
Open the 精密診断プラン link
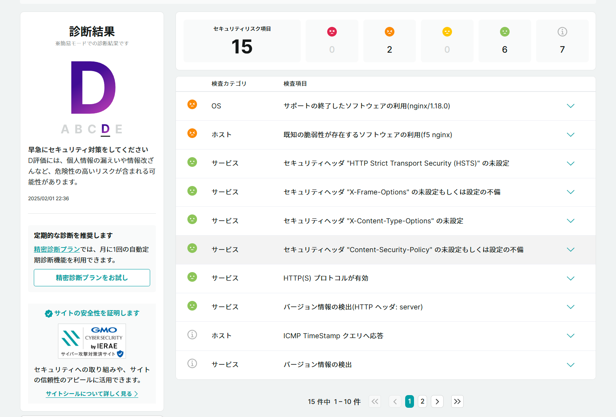(57, 249)
